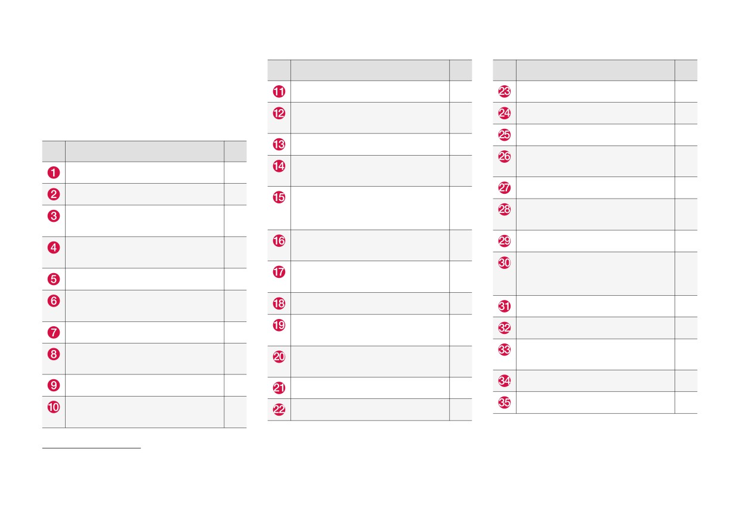This screenshot has width=739, height=520.
Task: Click the empty description cell beside badge 13
Action: pos(370,144)
